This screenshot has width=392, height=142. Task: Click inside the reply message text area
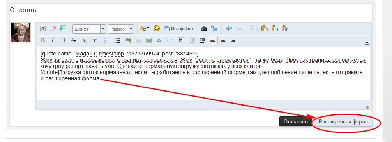tap(203, 73)
